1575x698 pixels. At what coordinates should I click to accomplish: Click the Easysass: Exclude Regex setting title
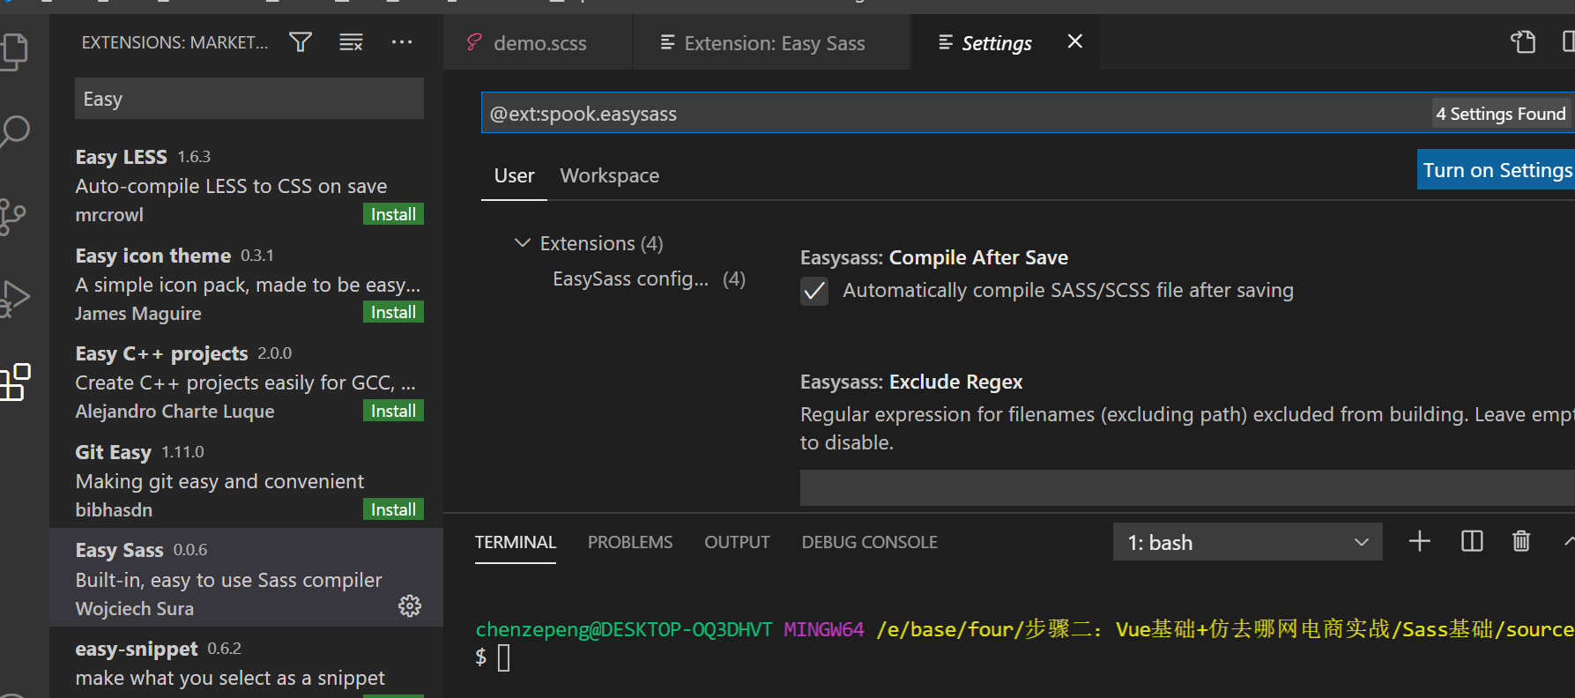pyautogui.click(x=911, y=382)
